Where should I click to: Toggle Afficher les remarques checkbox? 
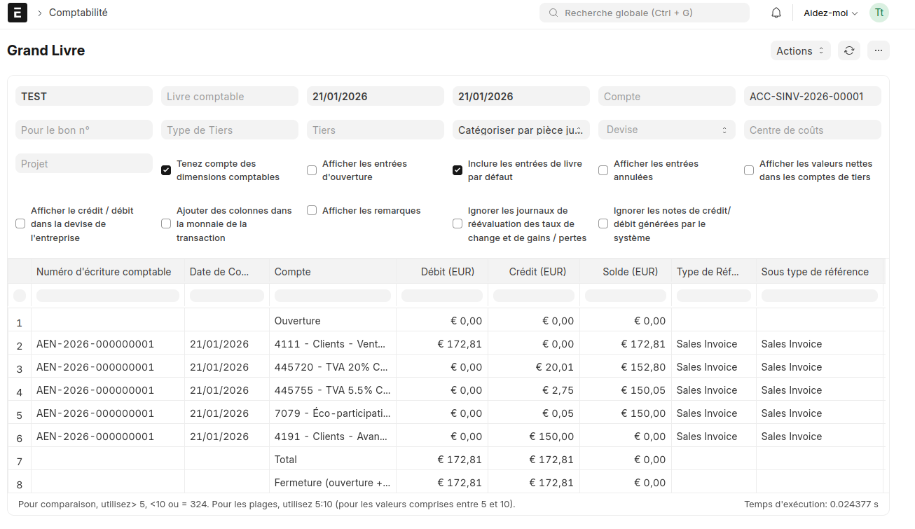click(312, 210)
